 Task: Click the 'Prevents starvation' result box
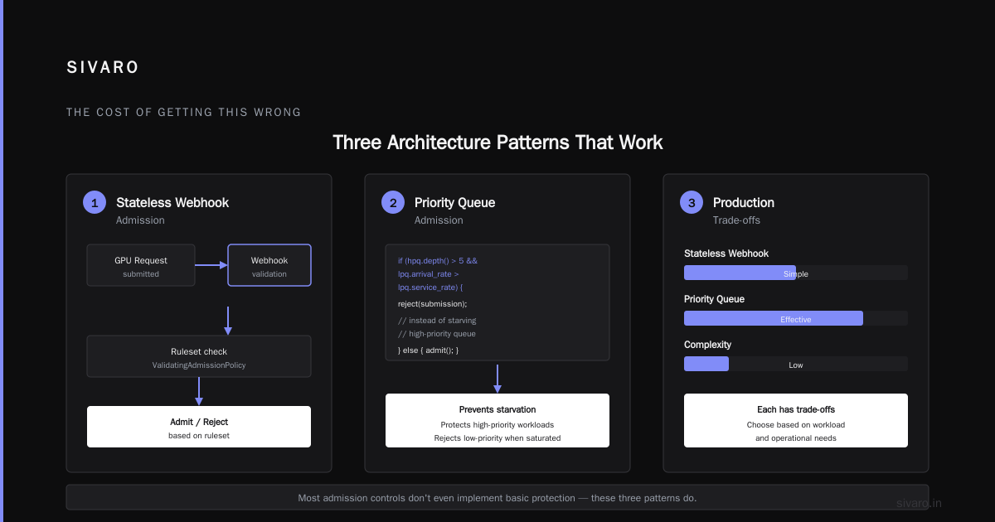coord(498,421)
